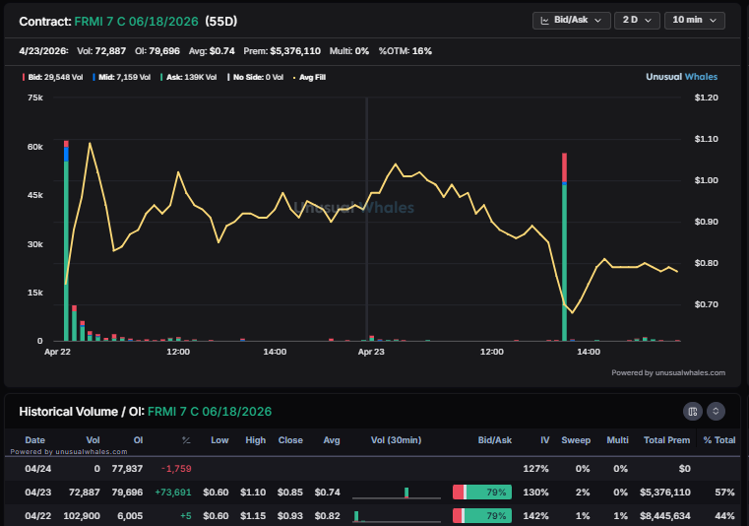
Task: Click the 04/22 Vol (30min) sparkline
Action: pyautogui.click(x=397, y=516)
